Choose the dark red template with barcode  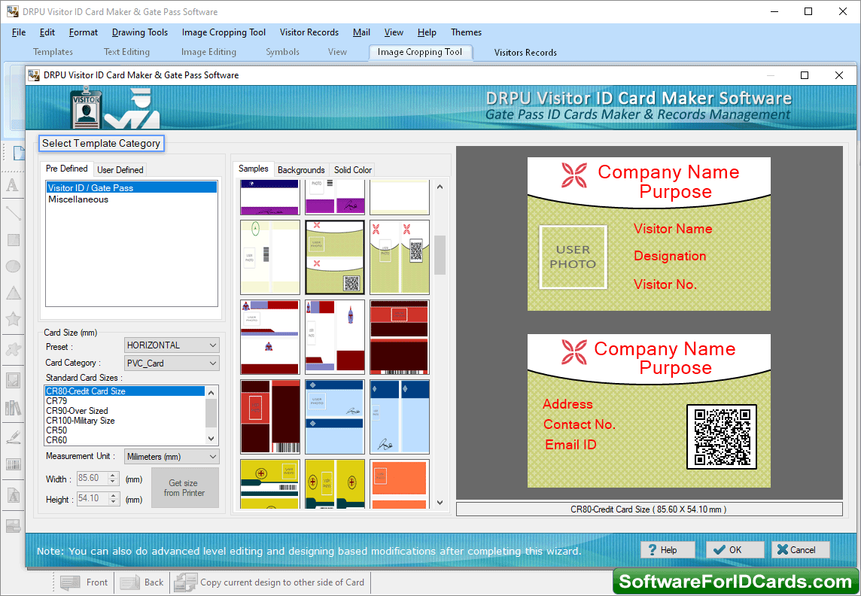[x=270, y=416]
